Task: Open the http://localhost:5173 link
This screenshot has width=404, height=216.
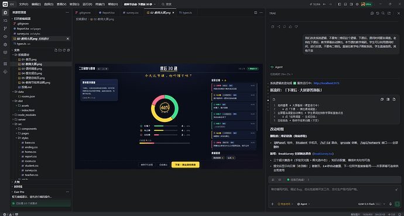Action: pos(326,83)
